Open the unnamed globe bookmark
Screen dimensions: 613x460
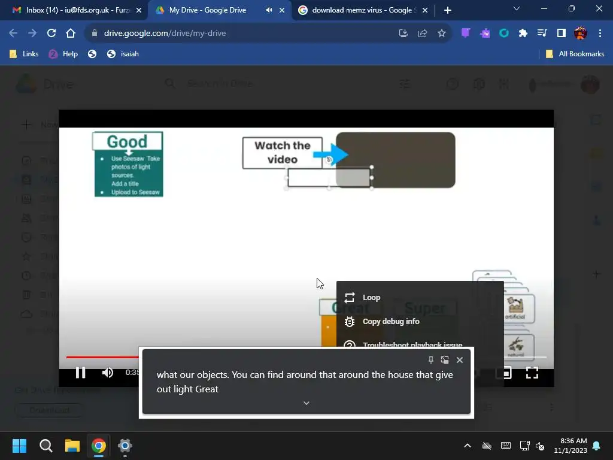point(92,54)
